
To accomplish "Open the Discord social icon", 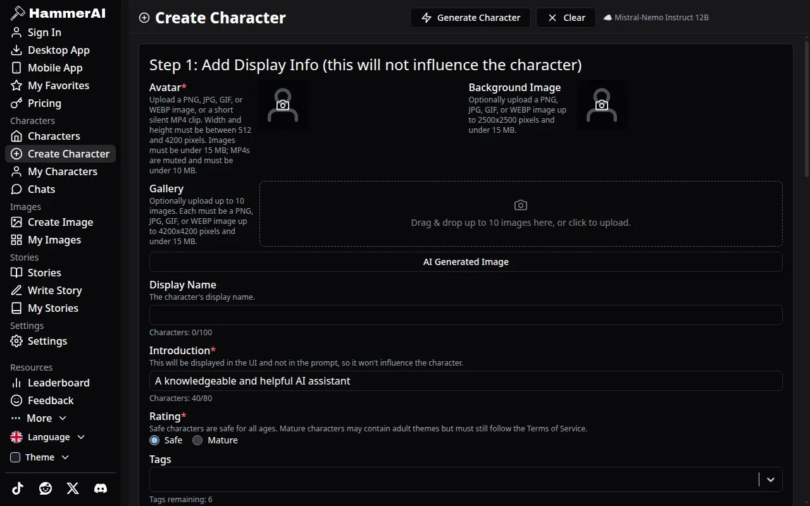I will pos(101,488).
